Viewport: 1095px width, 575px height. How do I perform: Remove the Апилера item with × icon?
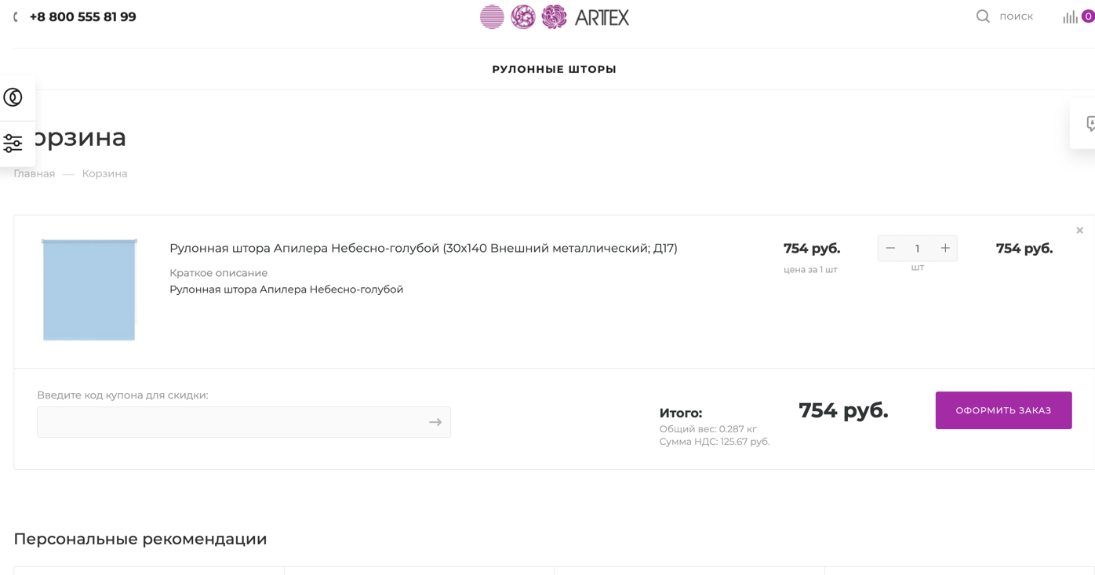click(1079, 231)
